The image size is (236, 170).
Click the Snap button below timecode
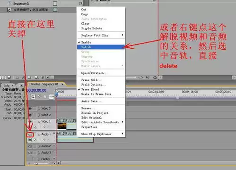33,96
